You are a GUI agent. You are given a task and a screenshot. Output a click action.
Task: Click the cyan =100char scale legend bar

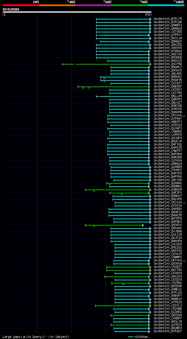131,337
